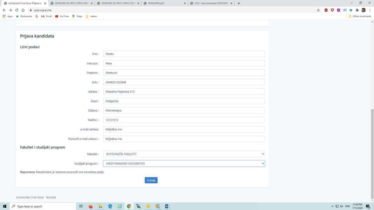Open Task View in the taskbar
The height and width of the screenshot is (210, 374).
81,206
